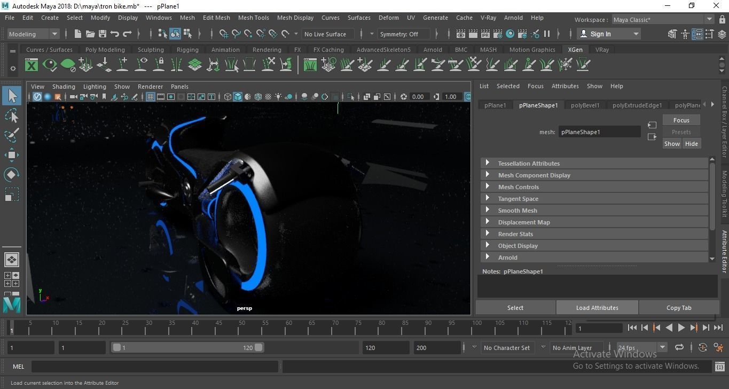Toggle textured display in viewport toolbar
729x389 pixels.
pyautogui.click(x=268, y=97)
